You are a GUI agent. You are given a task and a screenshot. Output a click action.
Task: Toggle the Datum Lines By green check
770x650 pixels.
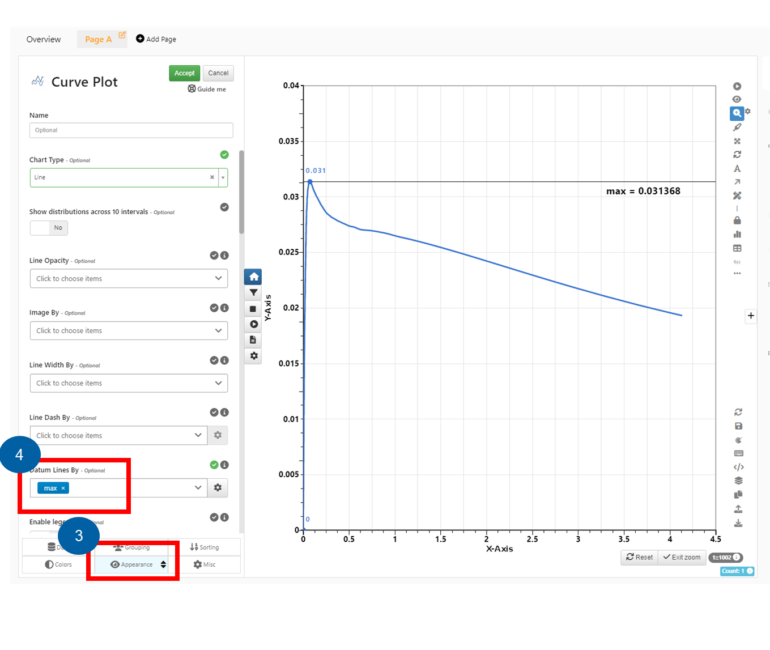214,465
